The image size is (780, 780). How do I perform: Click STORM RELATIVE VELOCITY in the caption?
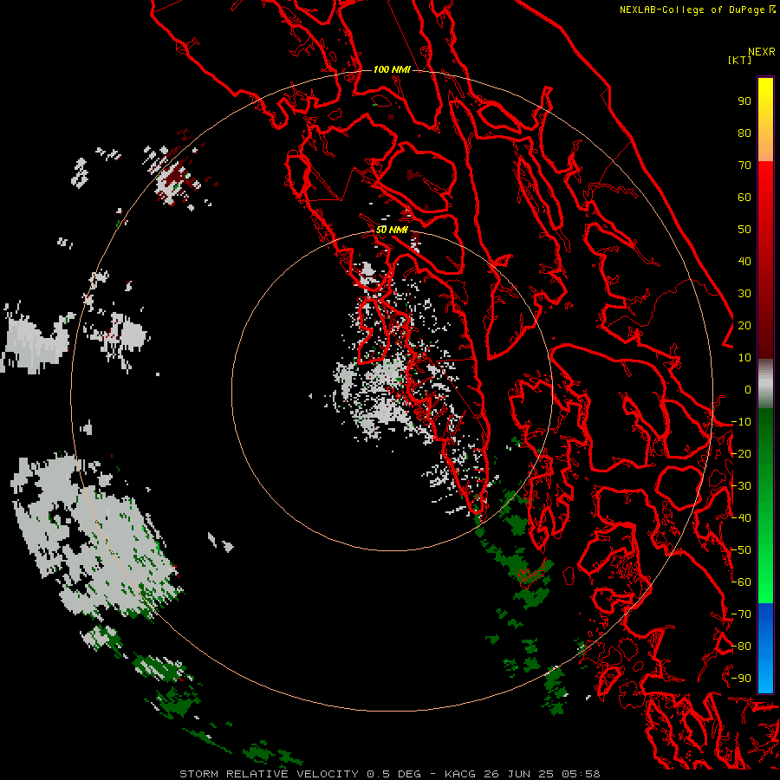click(x=270, y=774)
